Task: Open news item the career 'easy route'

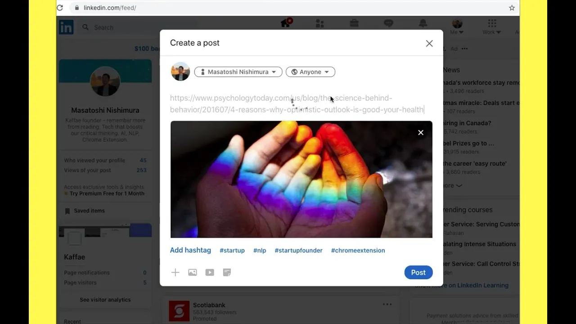Action: point(475,163)
